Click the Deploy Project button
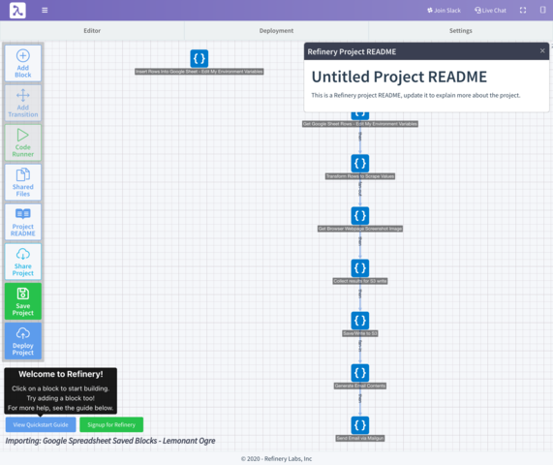 [x=23, y=341]
